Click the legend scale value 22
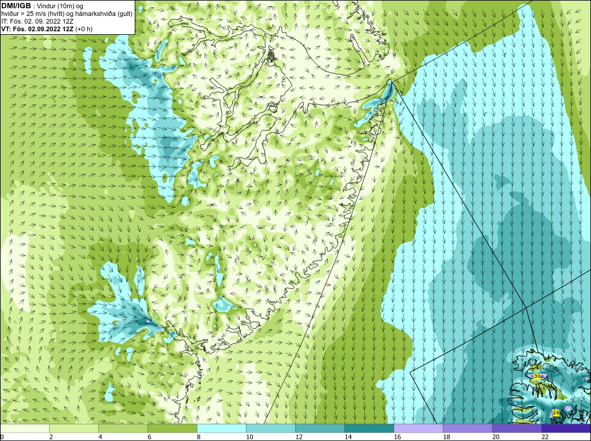 [545, 437]
